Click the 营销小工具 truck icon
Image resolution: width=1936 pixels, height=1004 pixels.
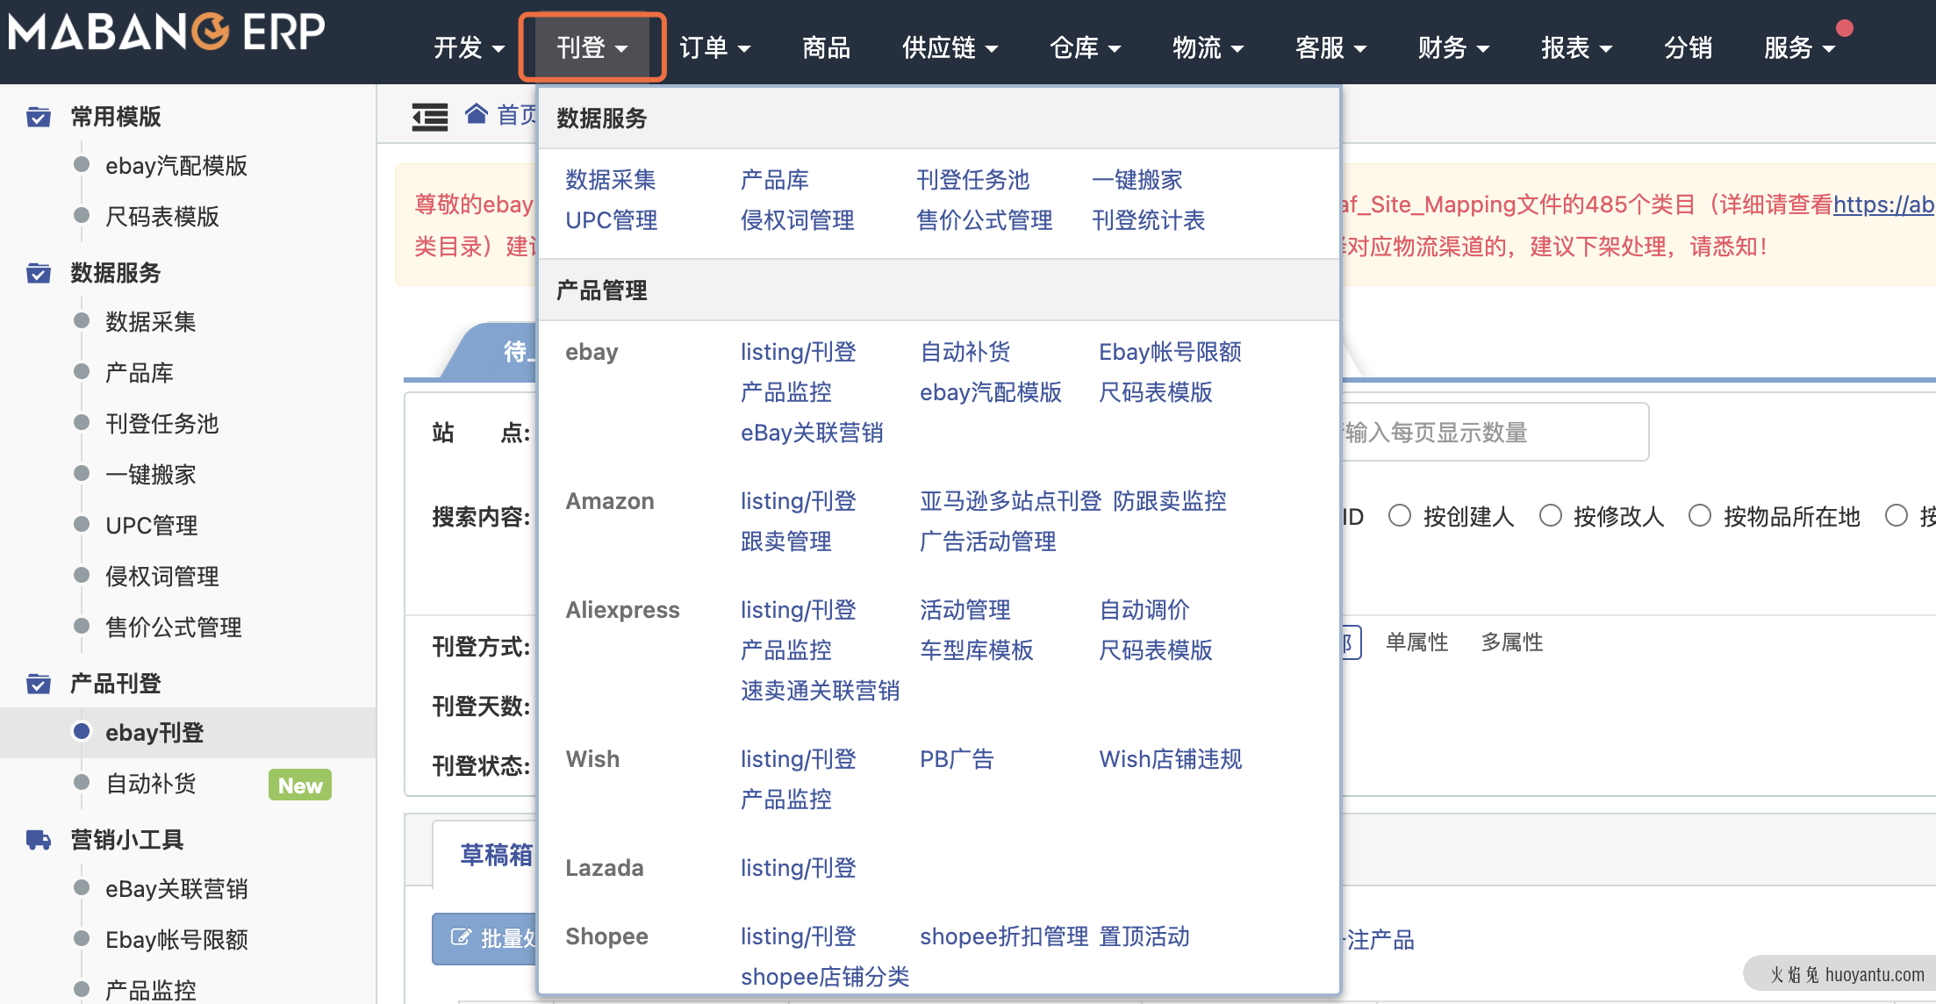tap(38, 840)
